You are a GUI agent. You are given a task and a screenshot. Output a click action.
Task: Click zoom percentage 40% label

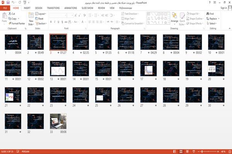223,151
